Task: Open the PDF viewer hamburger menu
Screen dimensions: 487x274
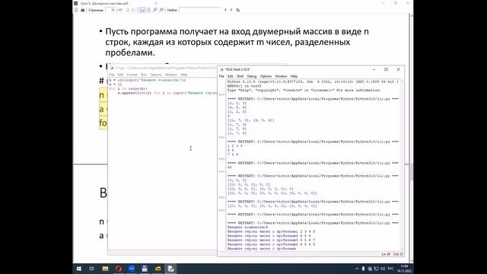Action: coord(76,3)
